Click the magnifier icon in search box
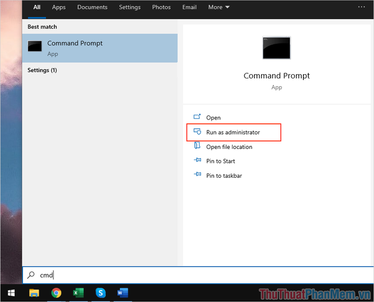Viewport: 374px width, 302px height. tap(31, 275)
